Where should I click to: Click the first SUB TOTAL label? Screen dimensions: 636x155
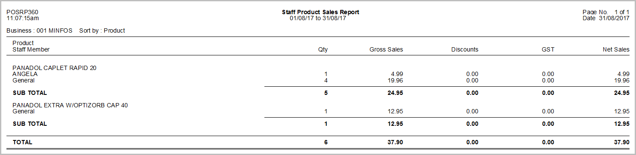30,93
